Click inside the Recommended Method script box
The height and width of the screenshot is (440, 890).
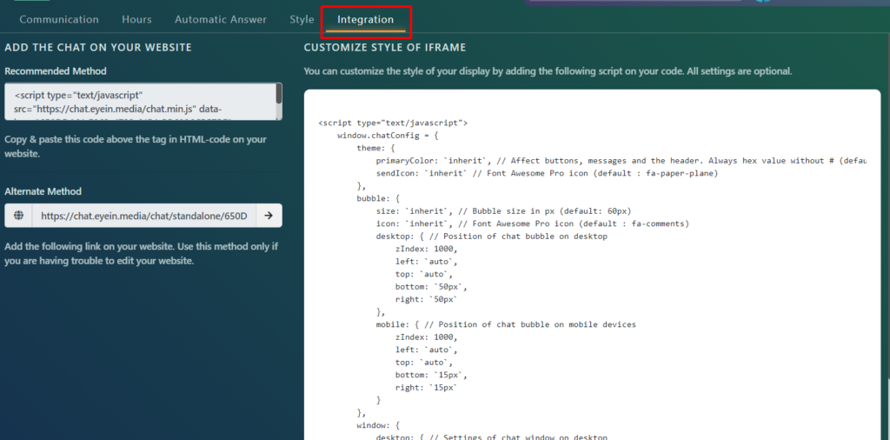point(139,102)
